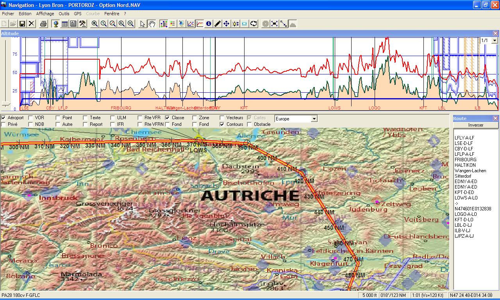
Task: Click the 1:01 (Vs=120 Kt) status field
Action: coord(429,295)
